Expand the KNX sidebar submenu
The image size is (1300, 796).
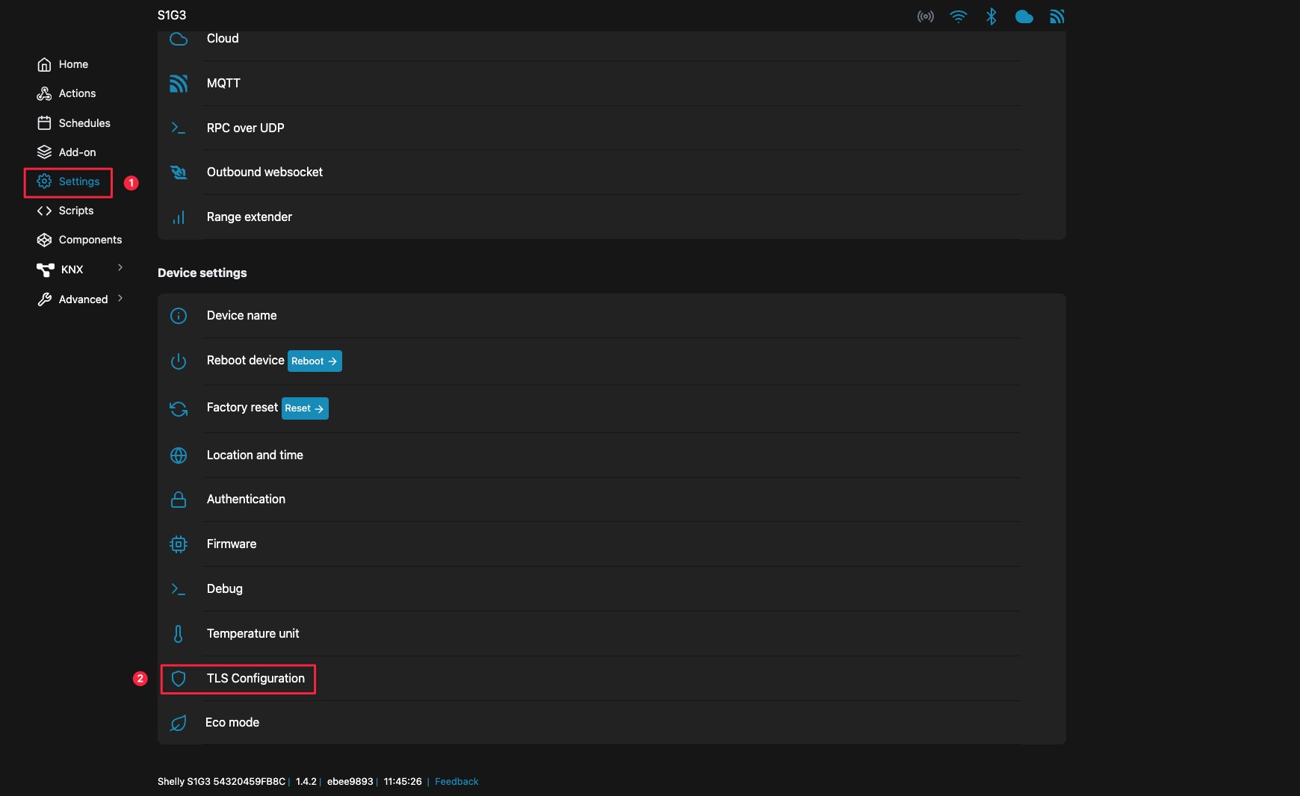tap(120, 268)
